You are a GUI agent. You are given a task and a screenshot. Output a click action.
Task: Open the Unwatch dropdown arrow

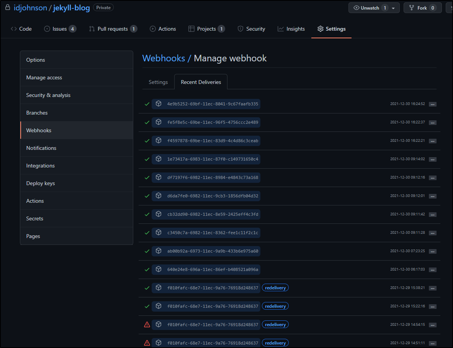point(393,8)
